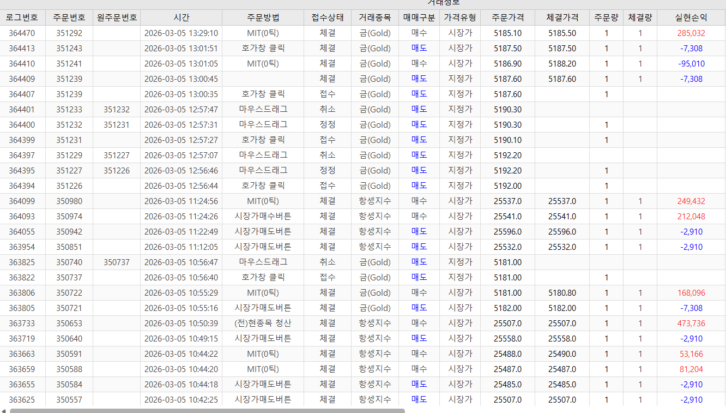Click the 주문방법 column header
The width and height of the screenshot is (726, 413).
coord(262,17)
